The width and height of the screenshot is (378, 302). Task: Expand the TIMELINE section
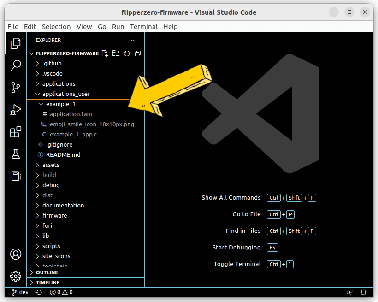pyautogui.click(x=47, y=283)
